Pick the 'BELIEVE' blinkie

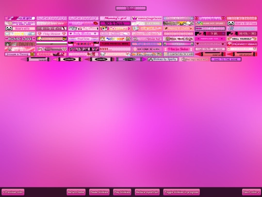coord(20,44)
